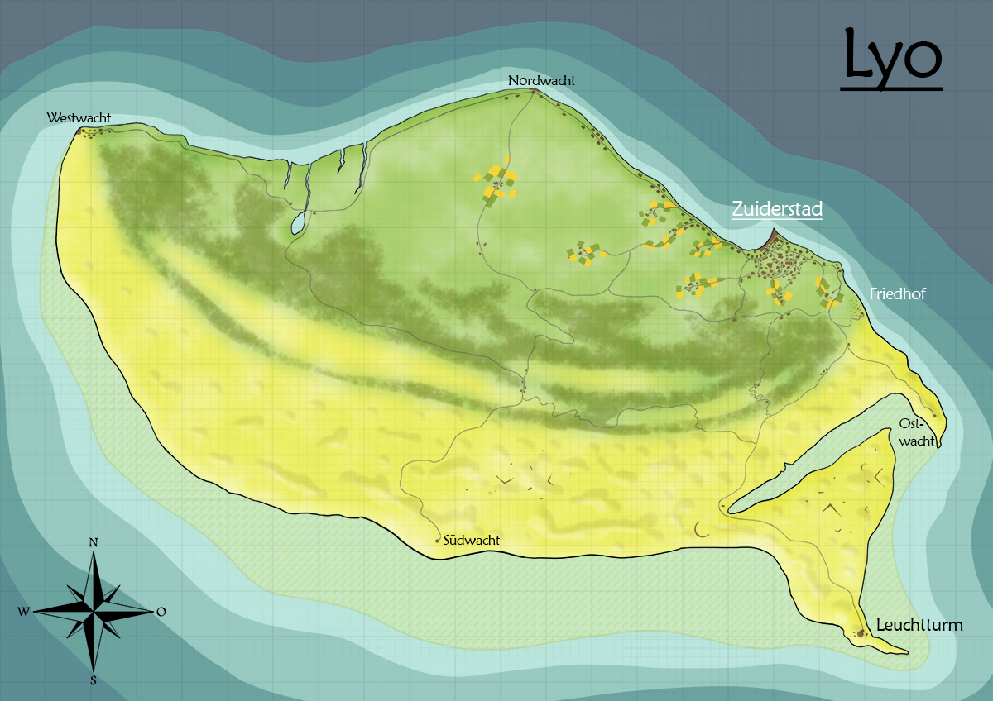The width and height of the screenshot is (993, 701).
Task: Click the Leuchtturm label
Action: click(920, 625)
